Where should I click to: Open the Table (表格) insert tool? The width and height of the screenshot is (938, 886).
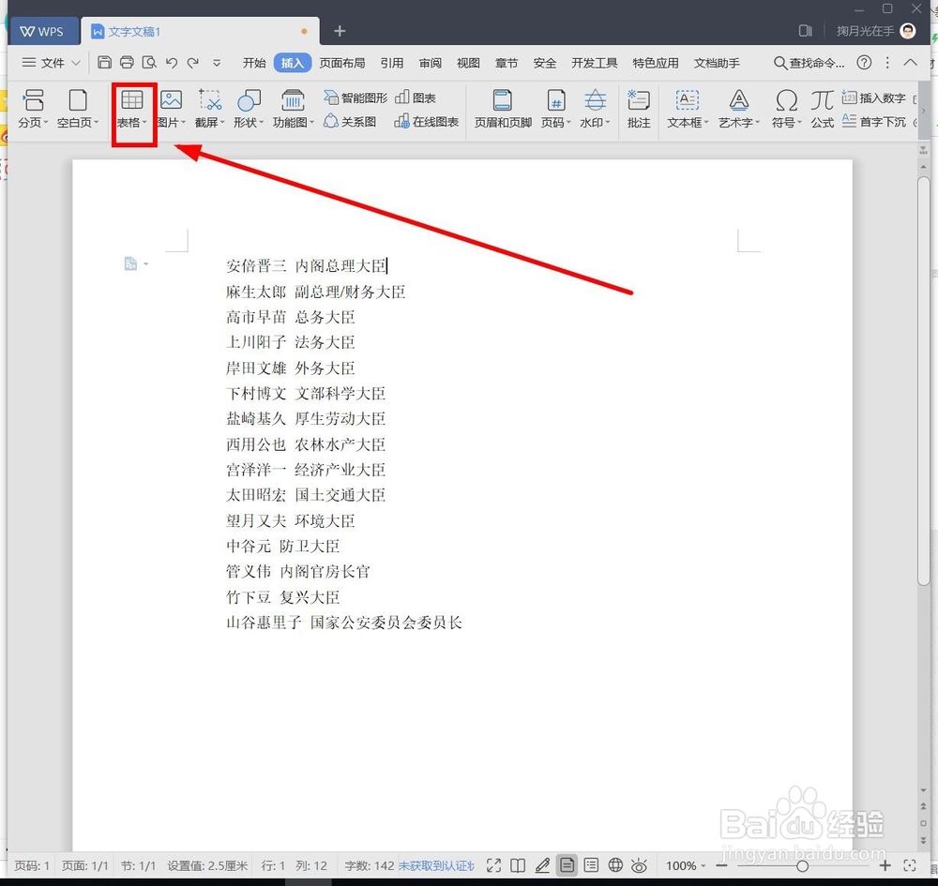pyautogui.click(x=132, y=108)
